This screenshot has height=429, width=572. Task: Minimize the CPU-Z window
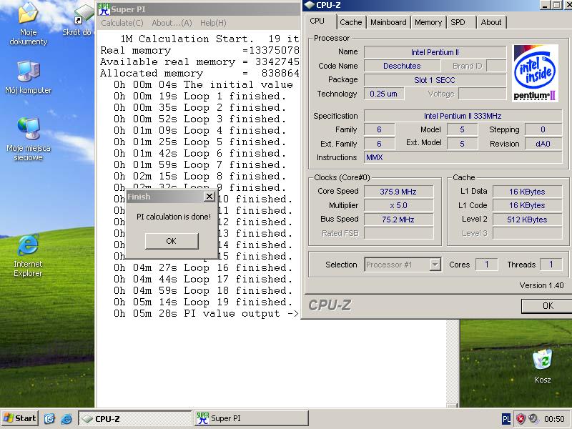[x=545, y=5]
